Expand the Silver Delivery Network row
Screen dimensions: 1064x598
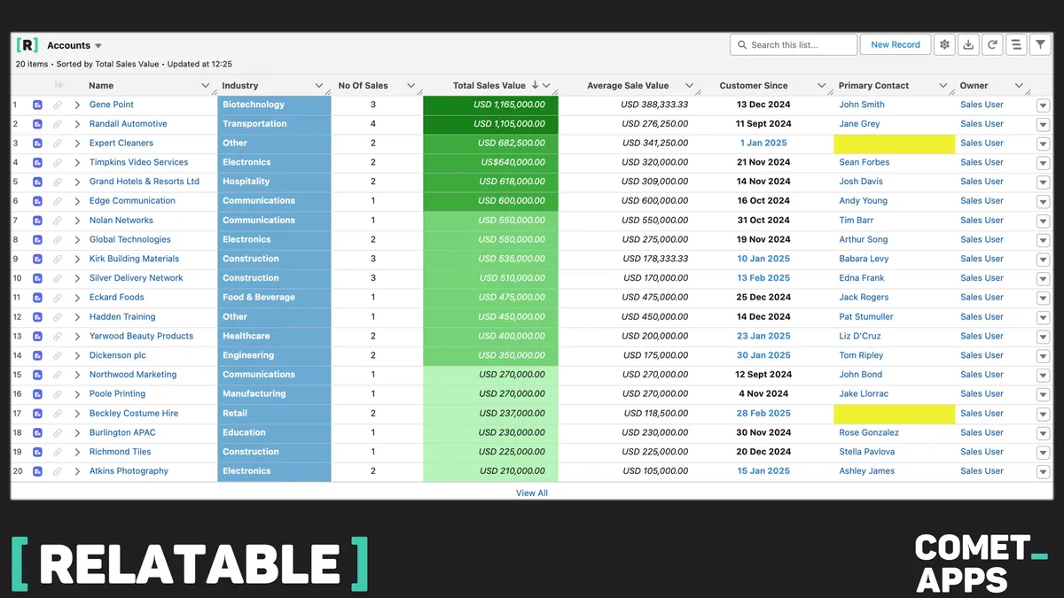(77, 278)
